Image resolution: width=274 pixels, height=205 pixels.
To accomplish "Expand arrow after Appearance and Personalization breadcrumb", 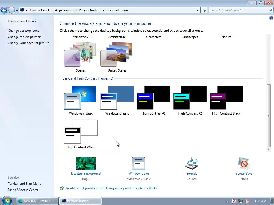I will (104, 10).
